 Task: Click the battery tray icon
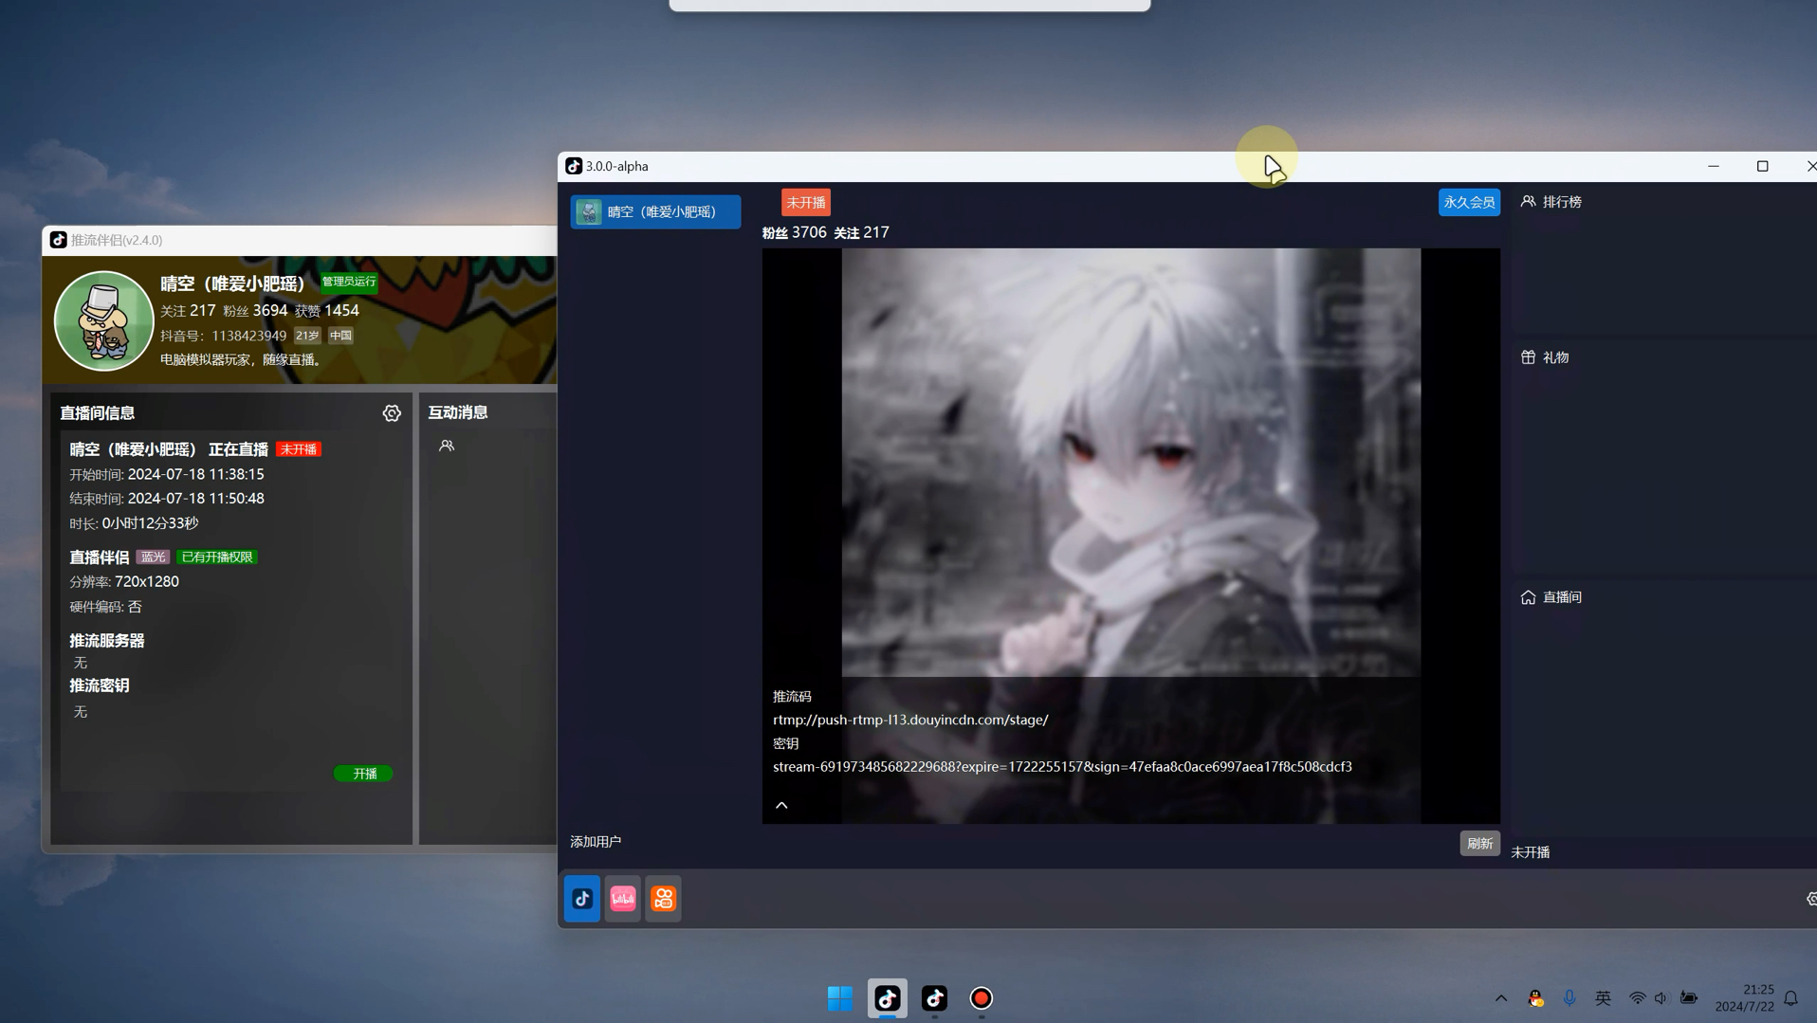[1689, 998]
